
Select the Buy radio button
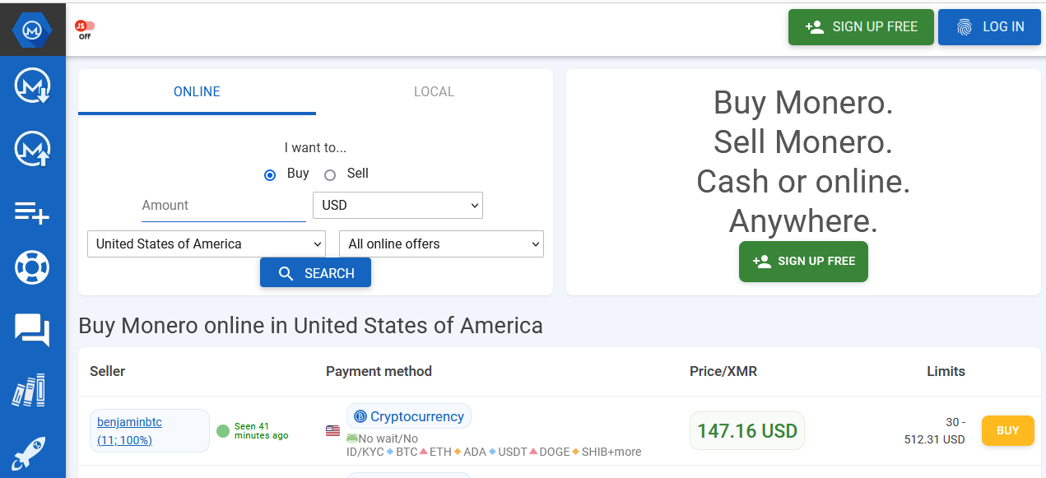(x=270, y=174)
